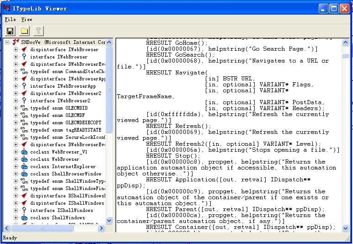
Task: Click the interface IShellWindows lollipop icon
Action: (24, 210)
